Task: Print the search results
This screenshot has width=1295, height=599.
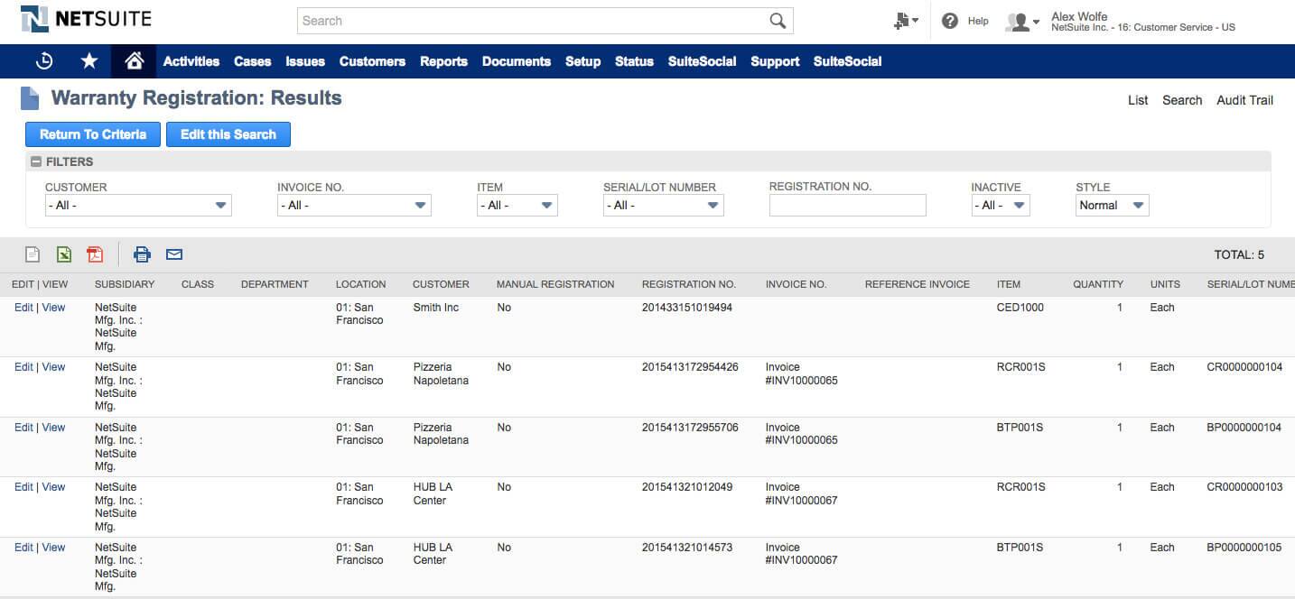Action: pyautogui.click(x=142, y=254)
